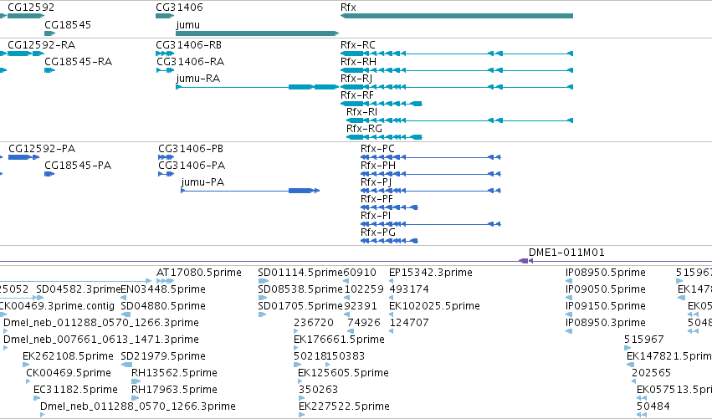Click protein label CG18545-PA
Image resolution: width=712 pixels, height=419 pixels.
(x=78, y=166)
